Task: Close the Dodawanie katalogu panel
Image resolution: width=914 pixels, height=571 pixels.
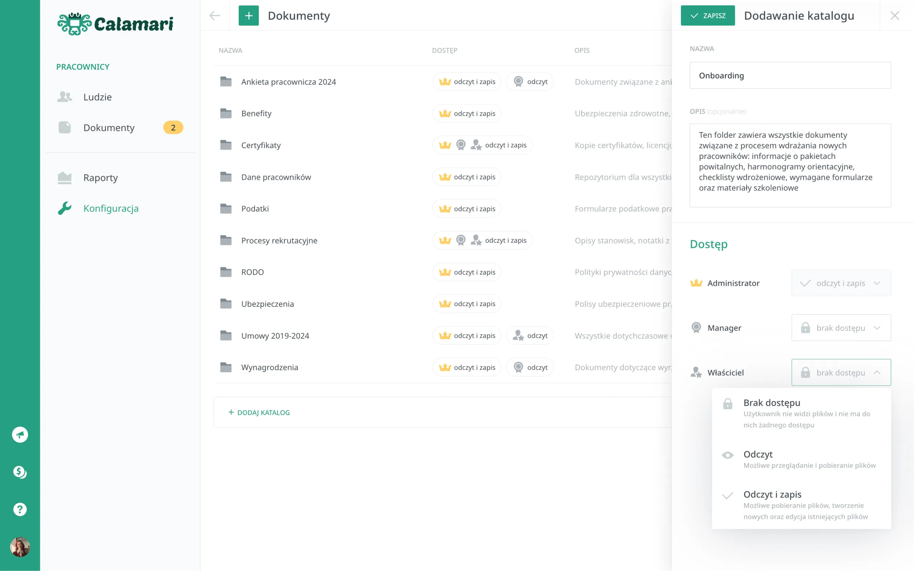Action: 894,15
